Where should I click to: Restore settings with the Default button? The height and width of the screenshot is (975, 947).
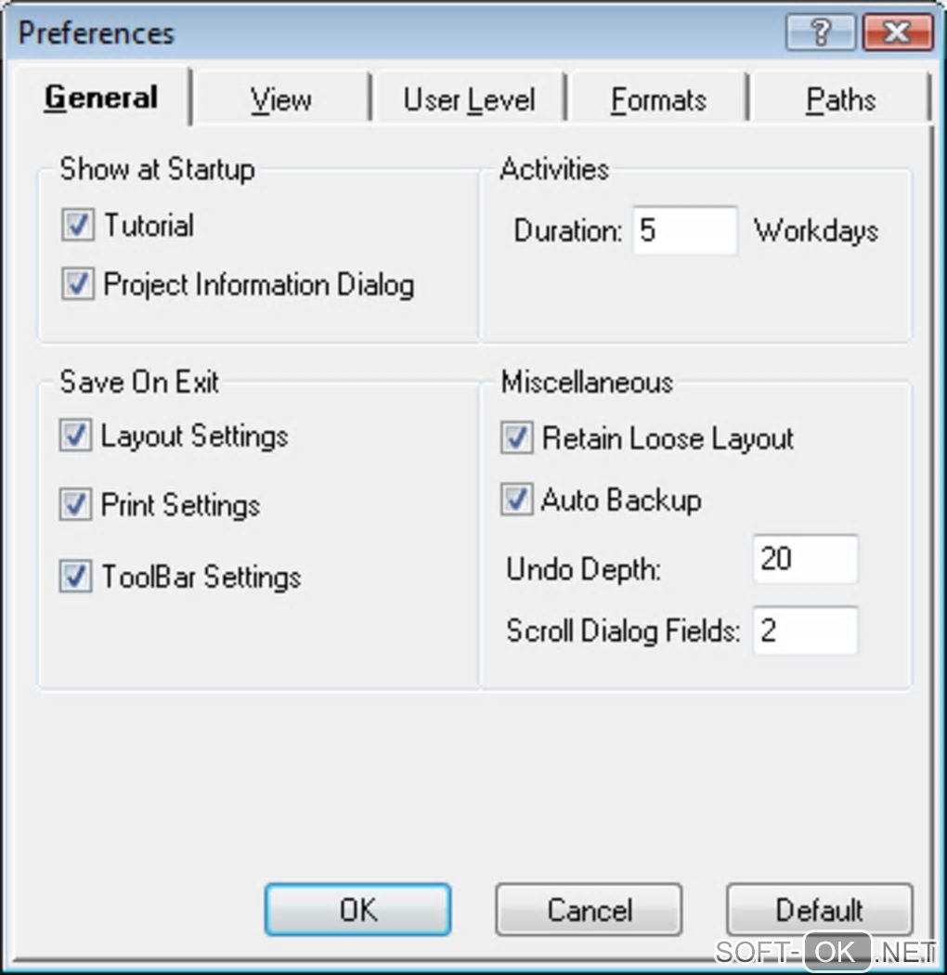819,909
